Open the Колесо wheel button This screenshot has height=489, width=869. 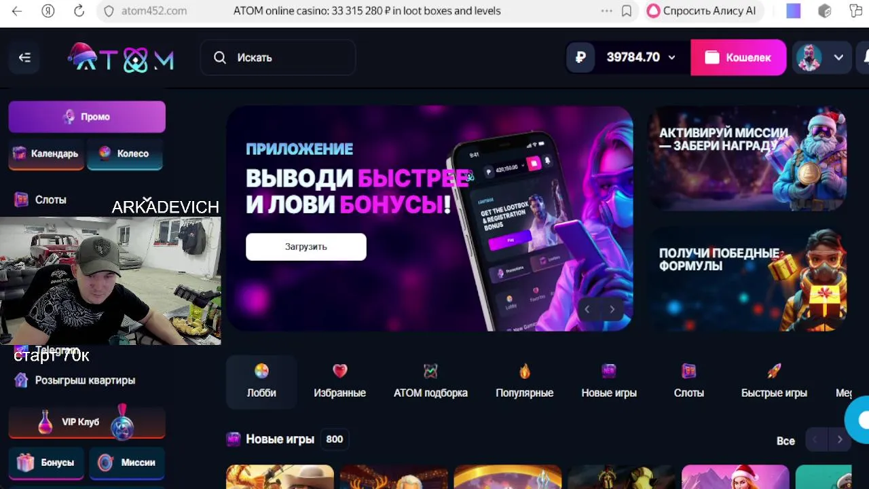[x=125, y=154]
